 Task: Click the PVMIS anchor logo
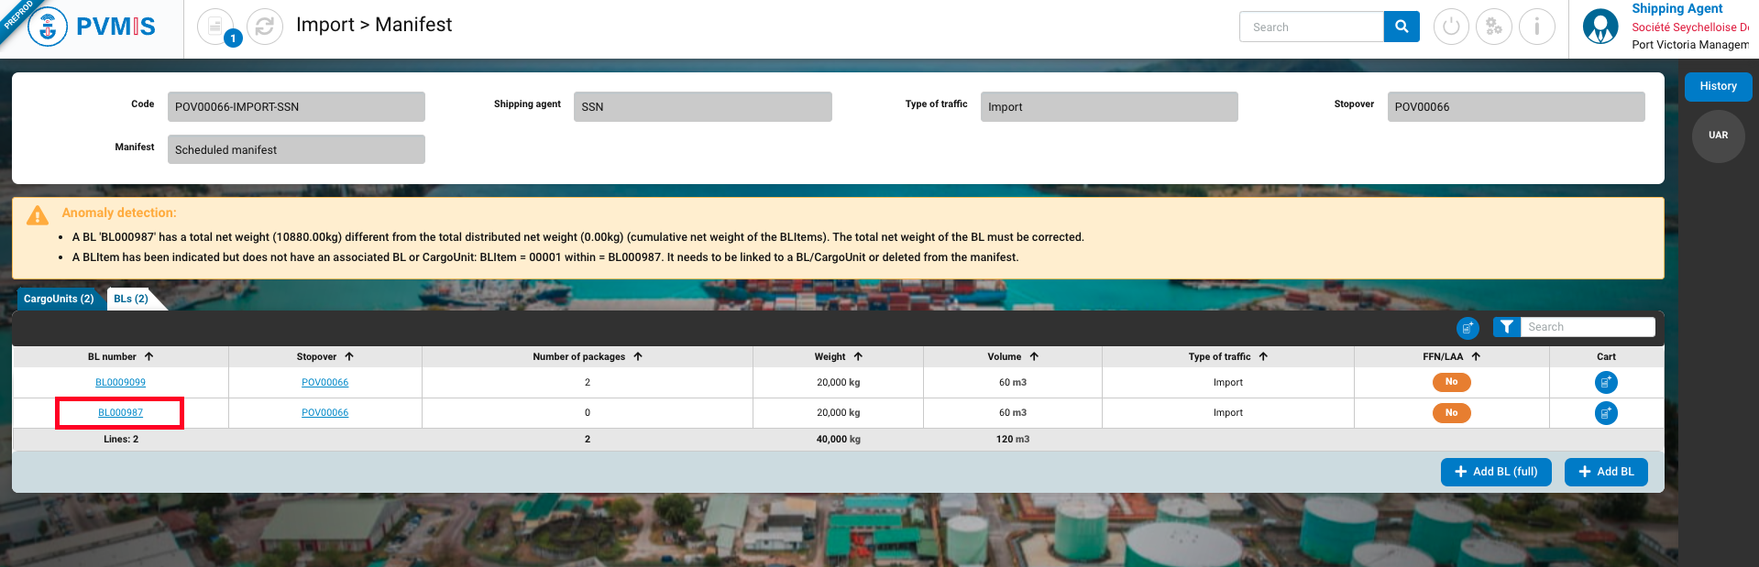point(48,27)
